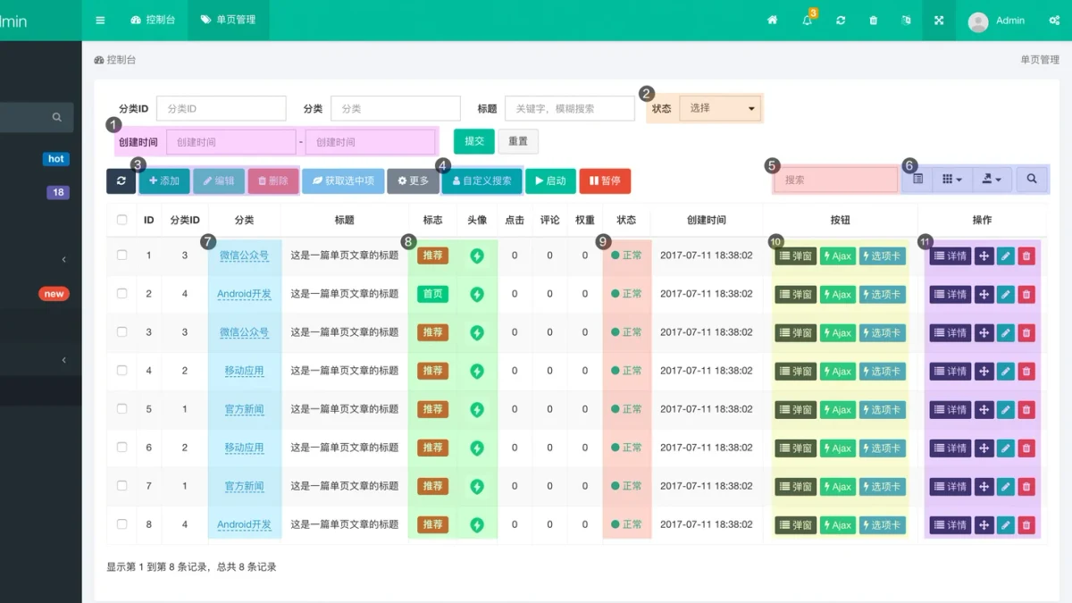
Task: Click the pencil edit icon for row ID 1
Action: [1005, 256]
